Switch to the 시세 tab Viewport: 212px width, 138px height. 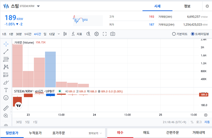coord(157,6)
